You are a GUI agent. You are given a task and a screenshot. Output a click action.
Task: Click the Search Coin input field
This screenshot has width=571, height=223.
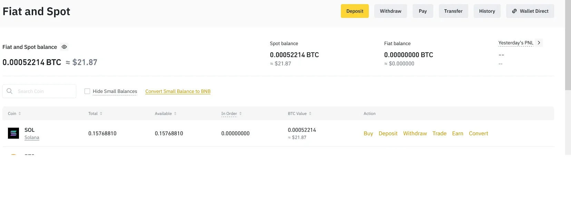tap(39, 91)
